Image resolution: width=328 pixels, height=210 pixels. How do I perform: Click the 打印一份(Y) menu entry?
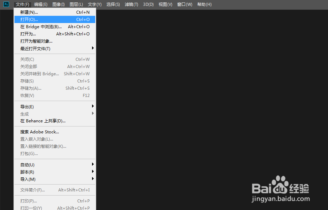55,208
